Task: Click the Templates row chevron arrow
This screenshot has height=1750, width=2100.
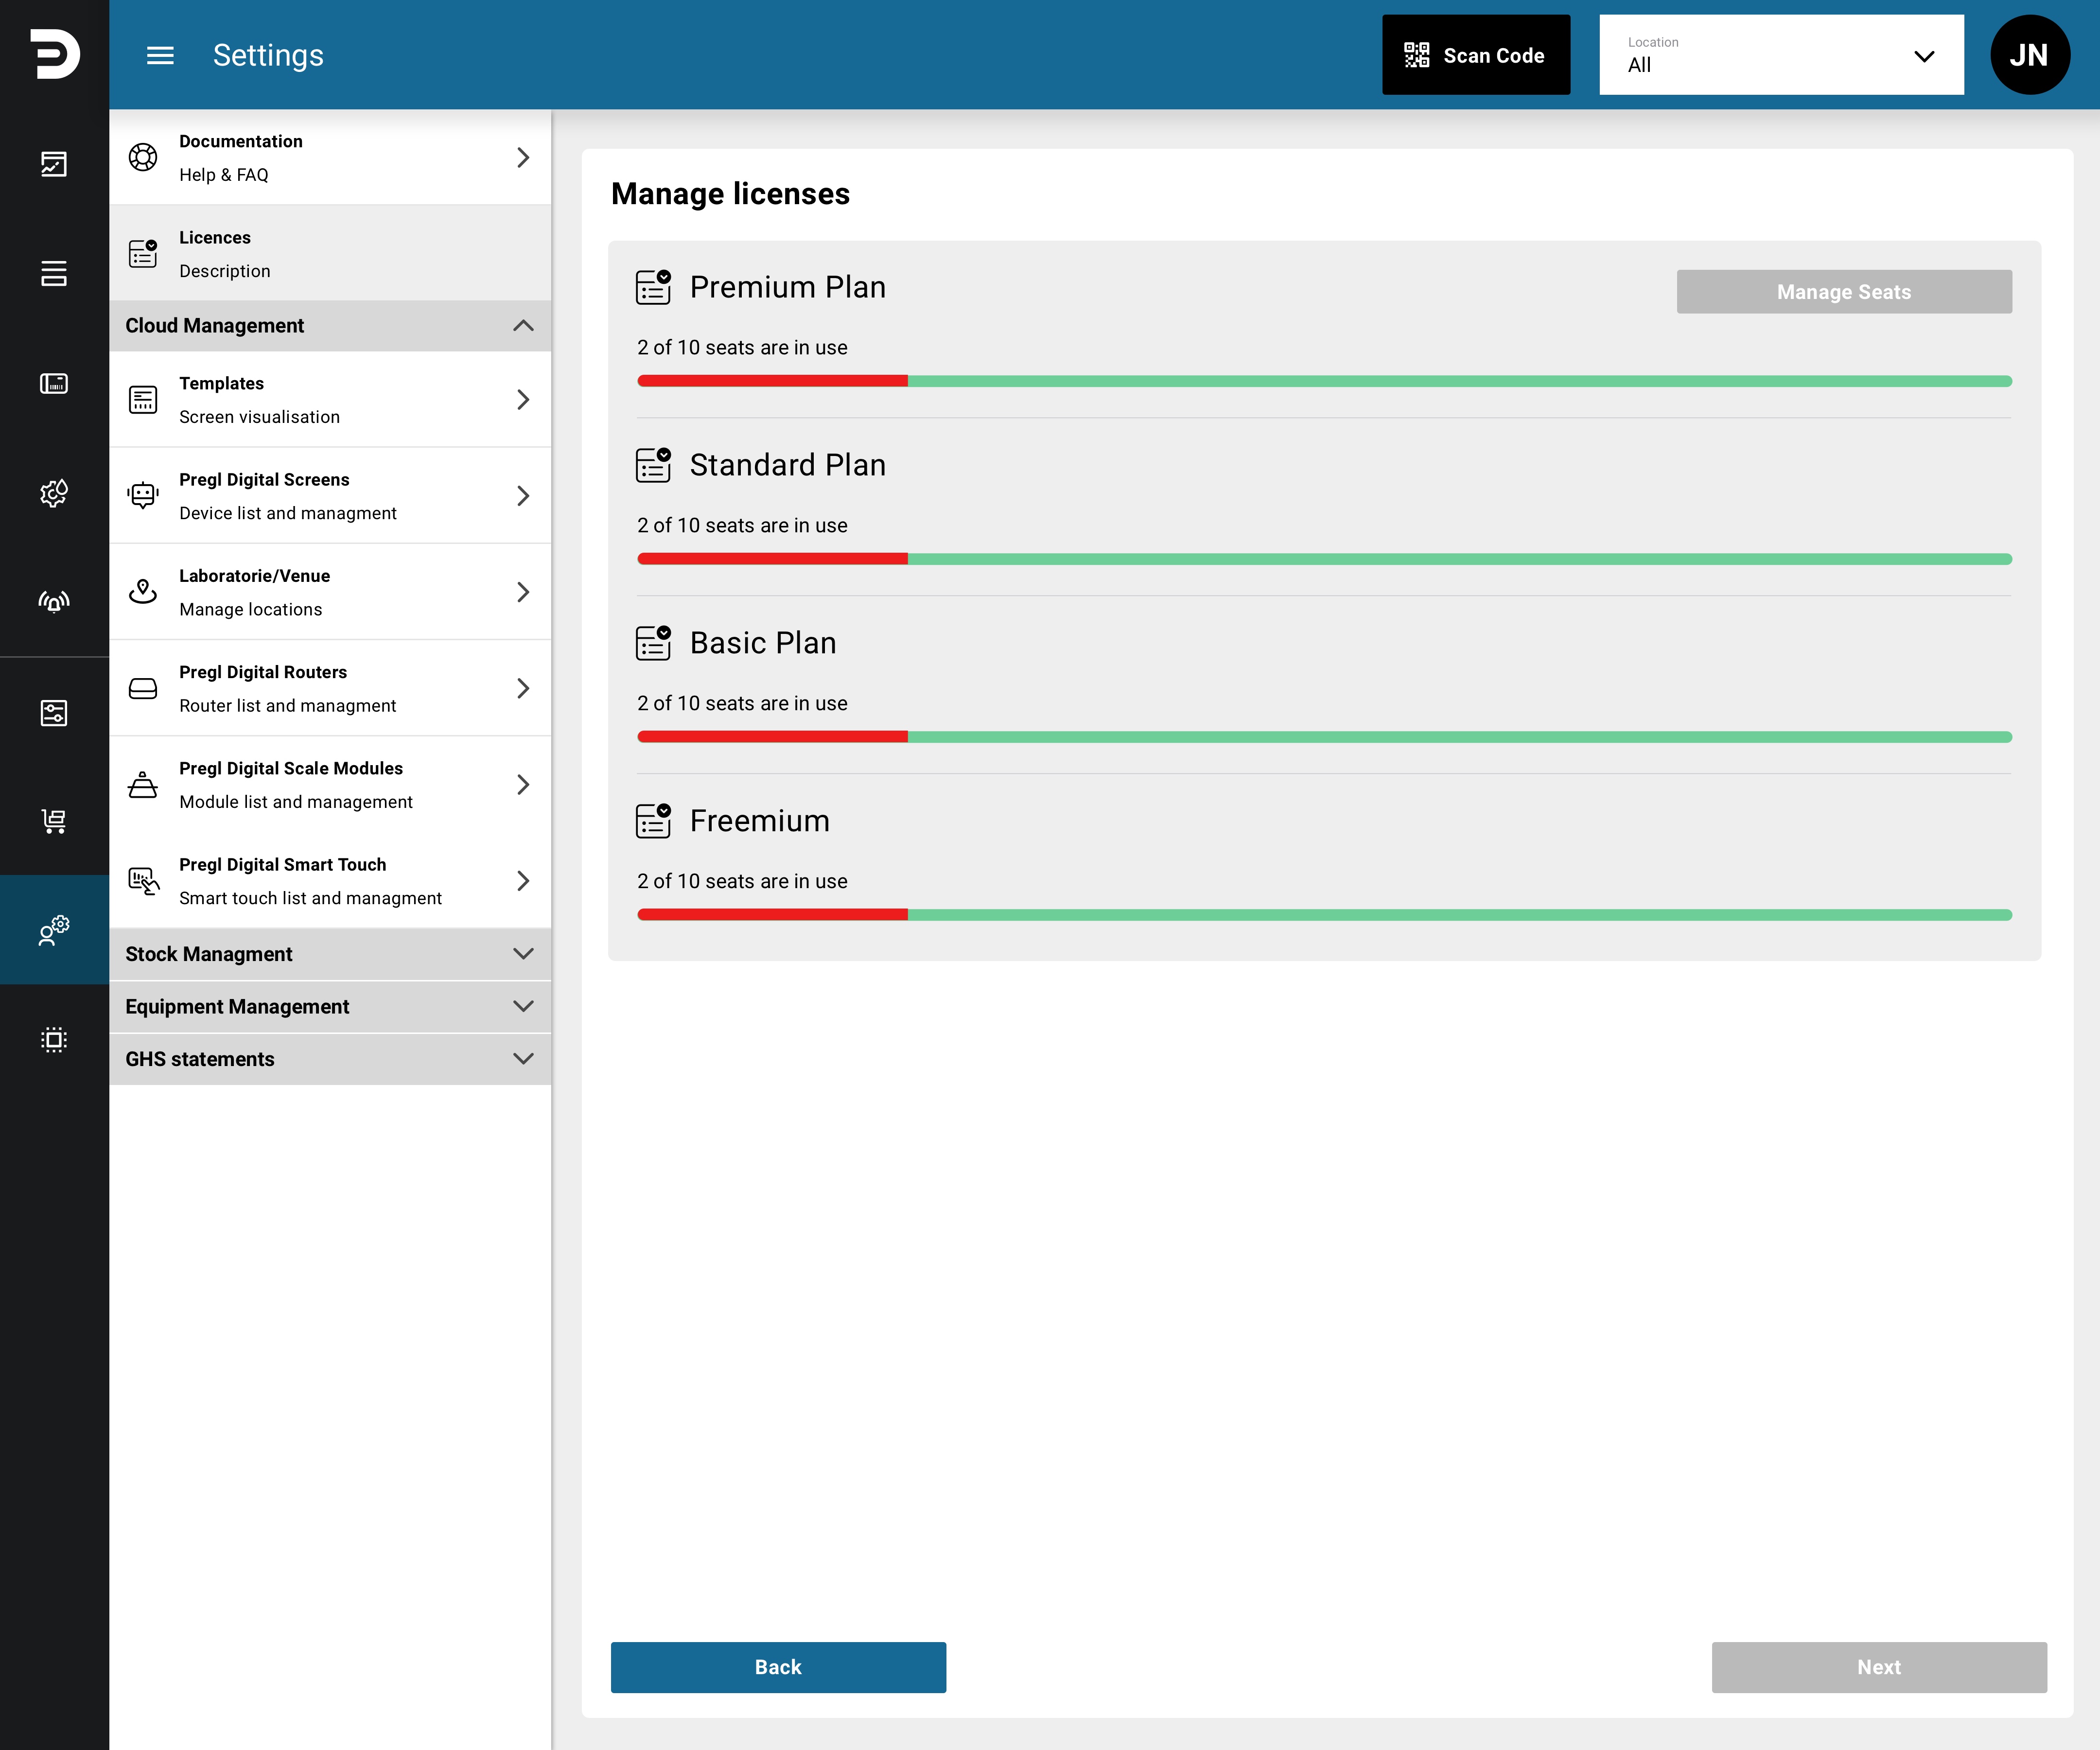Action: tap(523, 400)
